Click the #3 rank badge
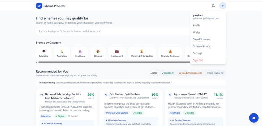 point(170,95)
